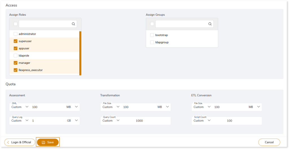Open ETL Conversion File Size MB dropdown
This screenshot has height=149, width=289.
pyautogui.click(x=254, y=107)
